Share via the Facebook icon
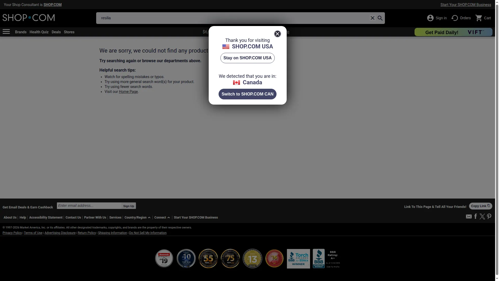The image size is (499, 281). pos(476,216)
